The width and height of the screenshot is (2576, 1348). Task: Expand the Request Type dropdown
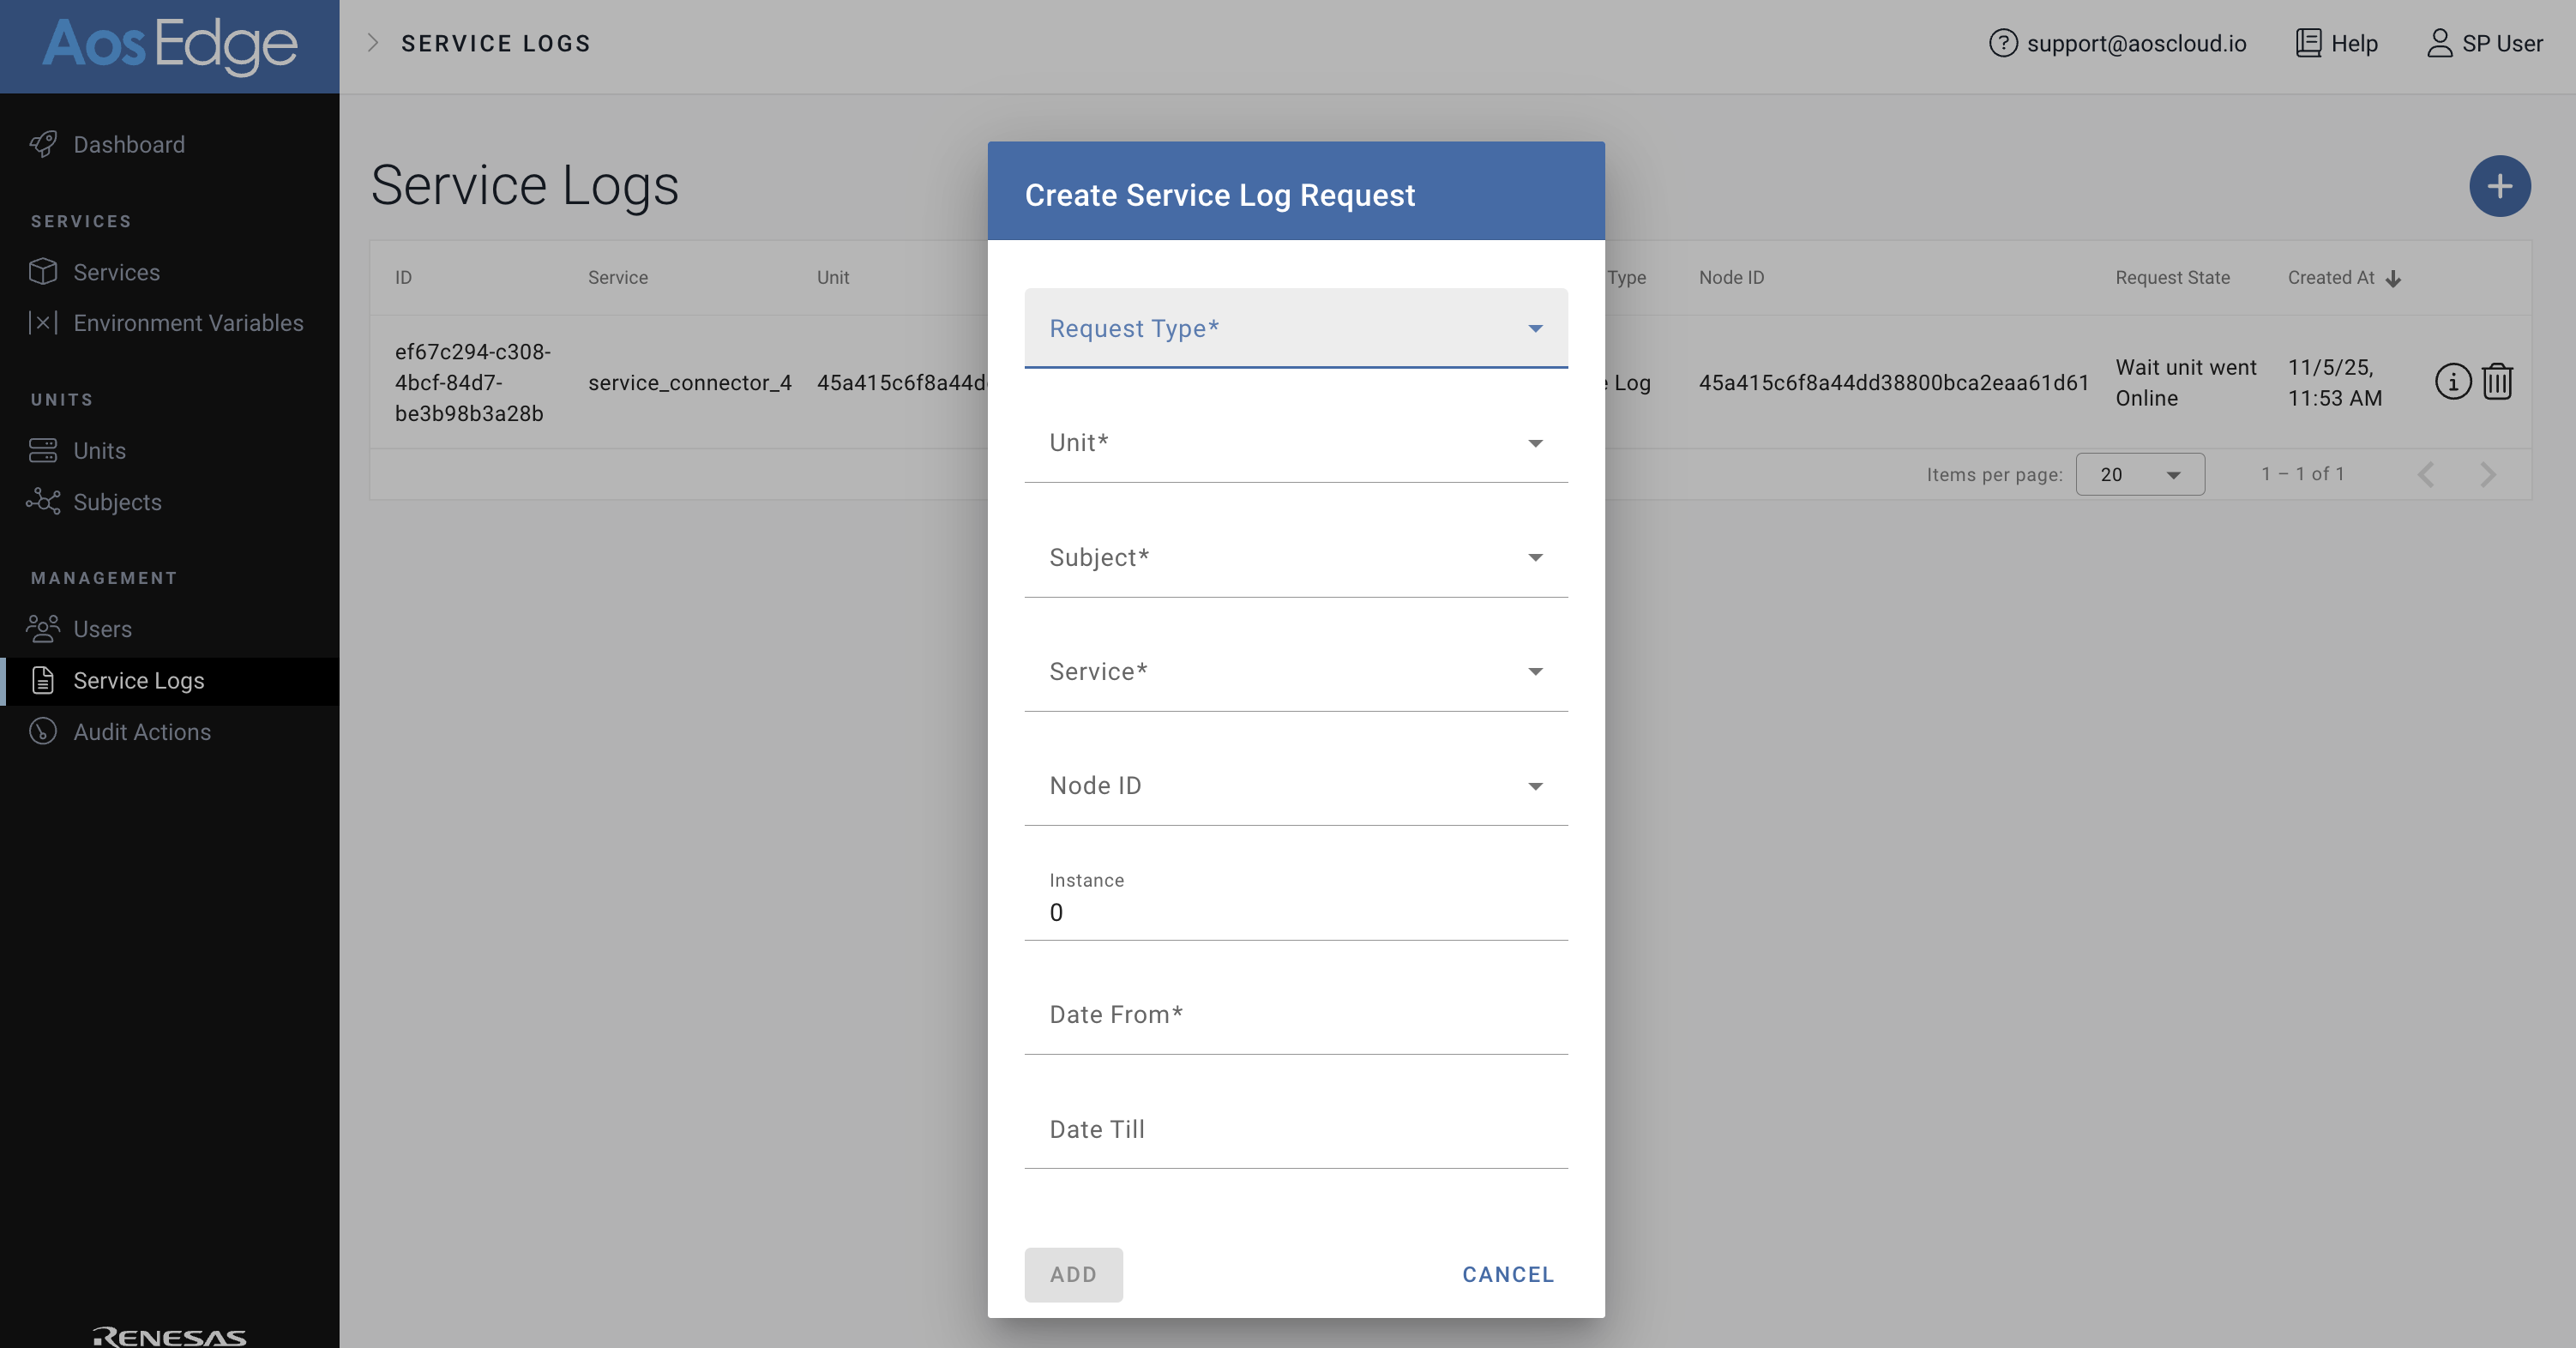(1295, 328)
